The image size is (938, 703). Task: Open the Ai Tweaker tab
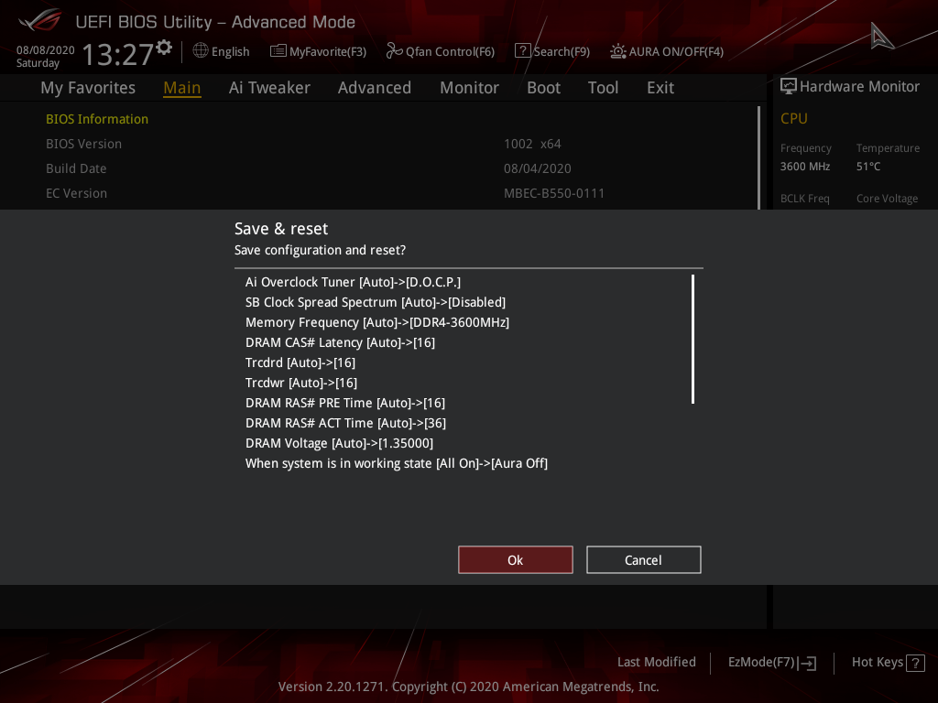coord(269,88)
